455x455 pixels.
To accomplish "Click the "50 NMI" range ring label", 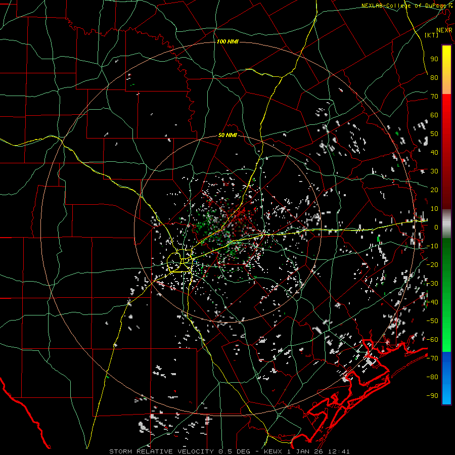I will coord(227,135).
